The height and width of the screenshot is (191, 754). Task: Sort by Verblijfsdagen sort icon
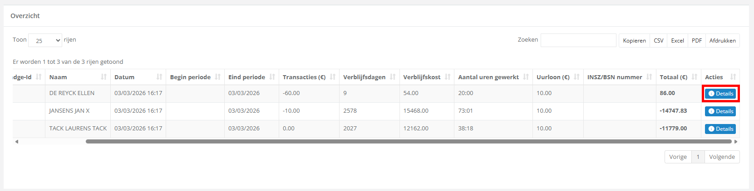pos(393,77)
